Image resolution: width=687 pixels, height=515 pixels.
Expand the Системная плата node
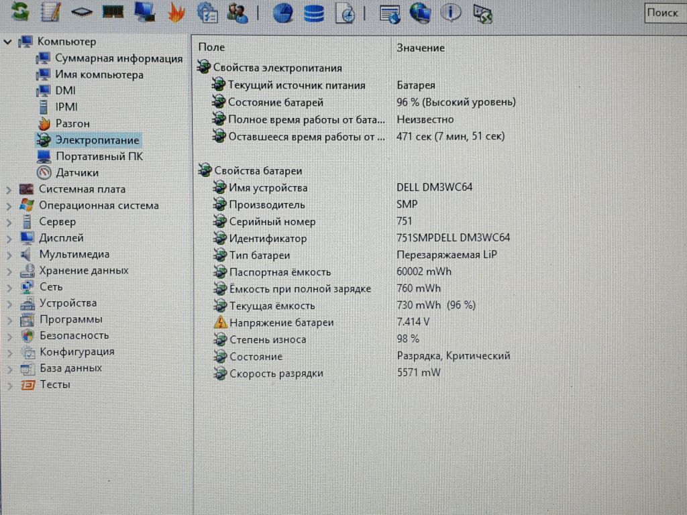pos(9,190)
